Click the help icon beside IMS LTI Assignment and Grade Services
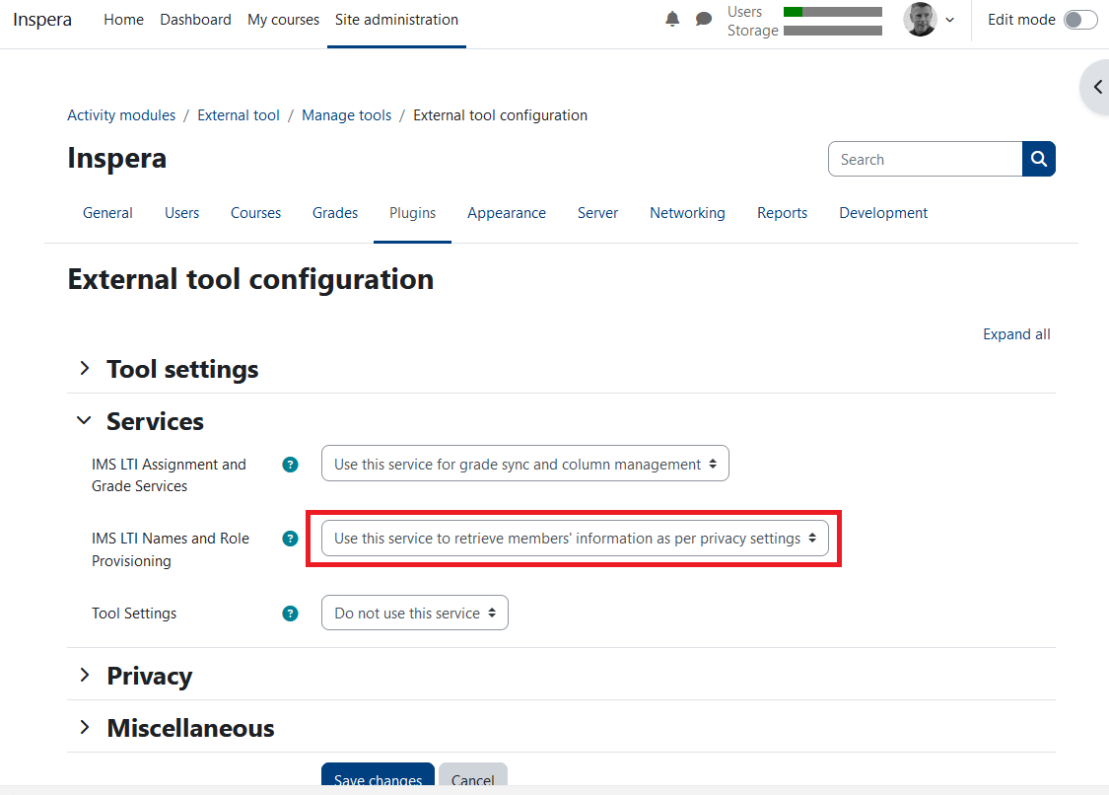The height and width of the screenshot is (795, 1109). [x=290, y=464]
